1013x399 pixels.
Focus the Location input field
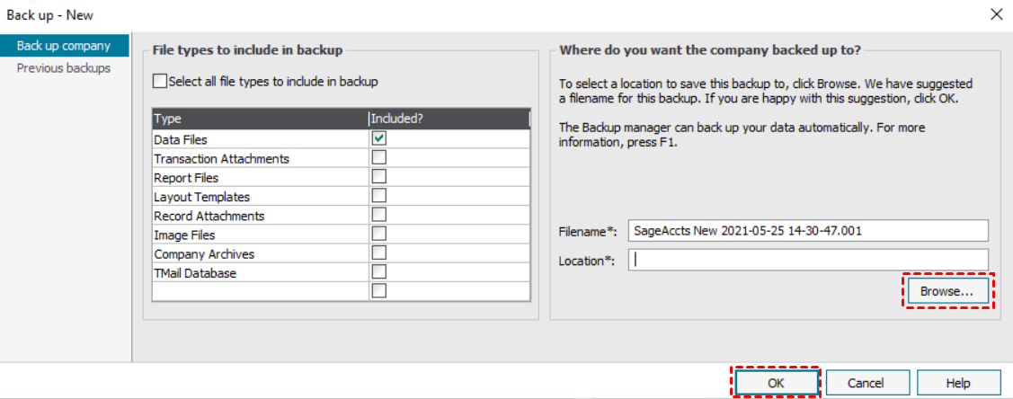(808, 260)
